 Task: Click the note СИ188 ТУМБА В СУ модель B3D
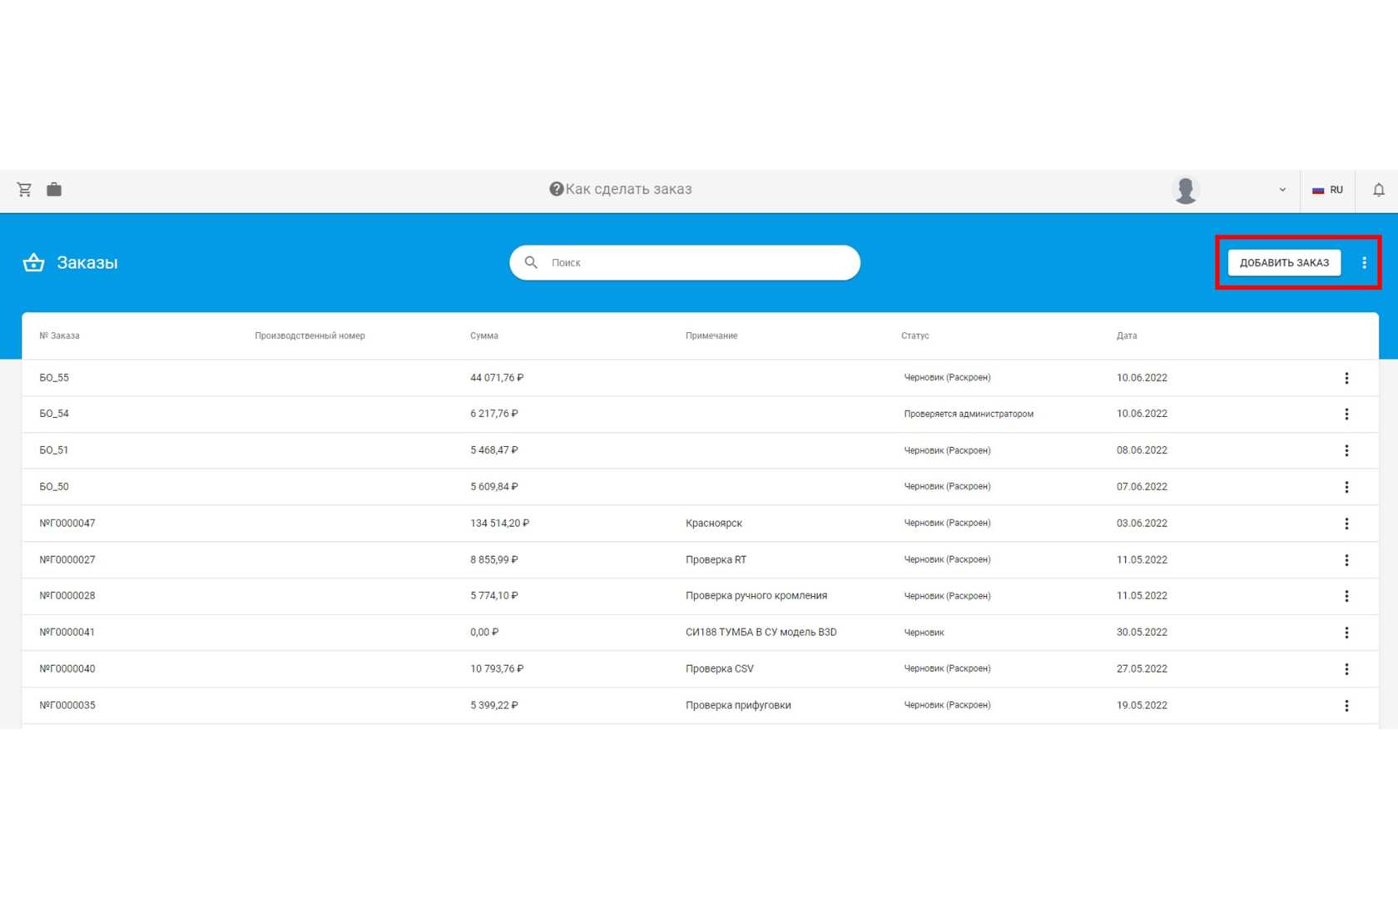(761, 633)
